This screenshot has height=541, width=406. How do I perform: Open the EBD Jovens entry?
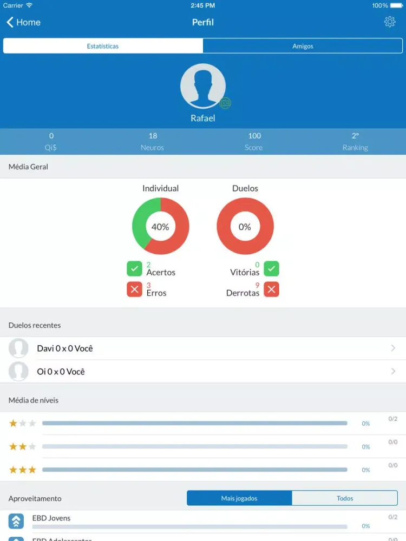point(203,522)
